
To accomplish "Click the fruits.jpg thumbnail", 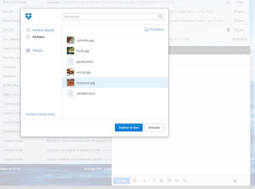I will point(71,51).
